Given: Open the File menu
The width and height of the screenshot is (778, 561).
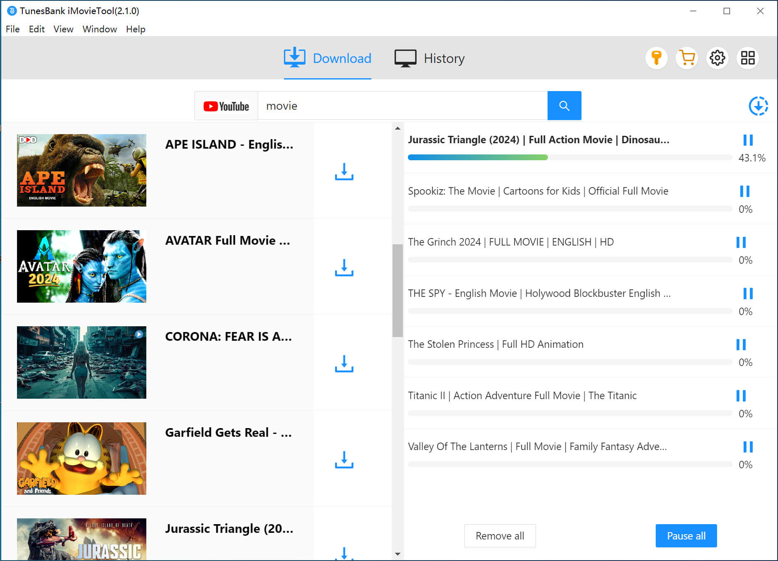Looking at the screenshot, I should point(12,29).
